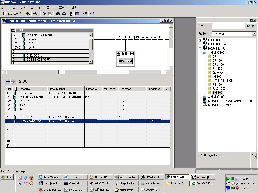Click the catalog Find input field

228,26
